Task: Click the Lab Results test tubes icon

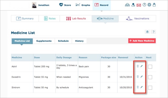Action: [x=69, y=19]
